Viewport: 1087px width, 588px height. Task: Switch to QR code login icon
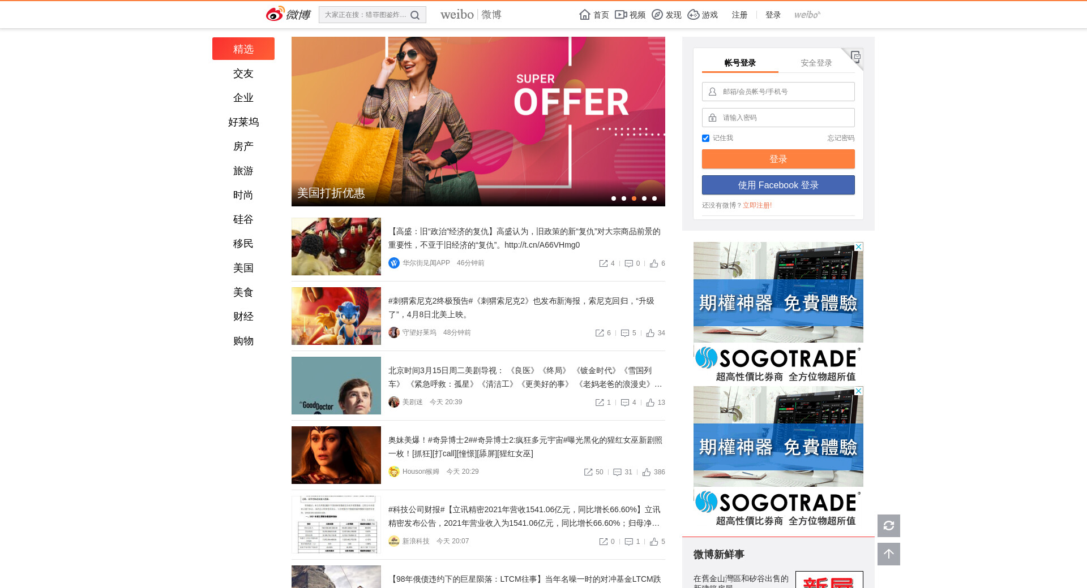coord(855,56)
